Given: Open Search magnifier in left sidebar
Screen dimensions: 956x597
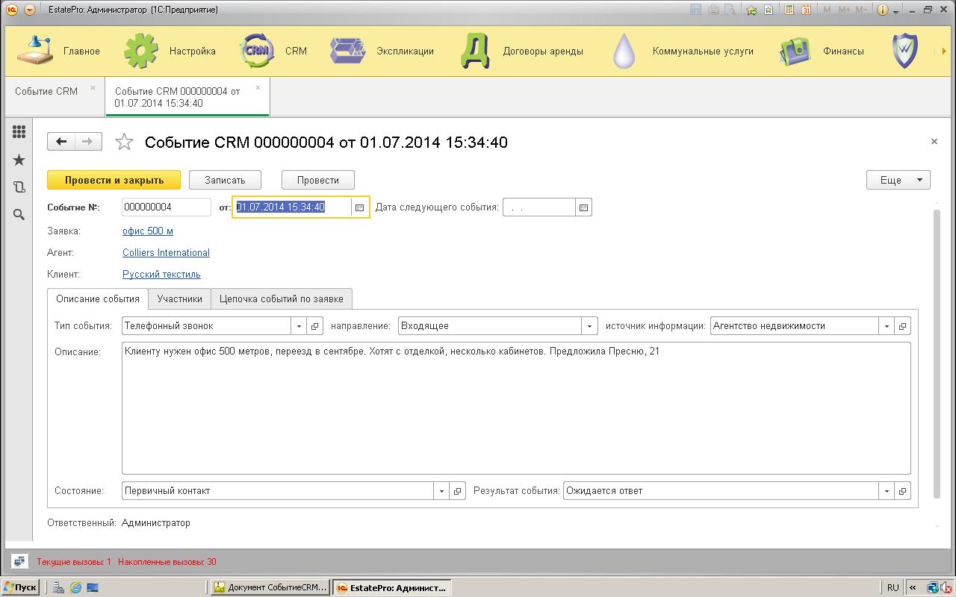Looking at the screenshot, I should [19, 215].
